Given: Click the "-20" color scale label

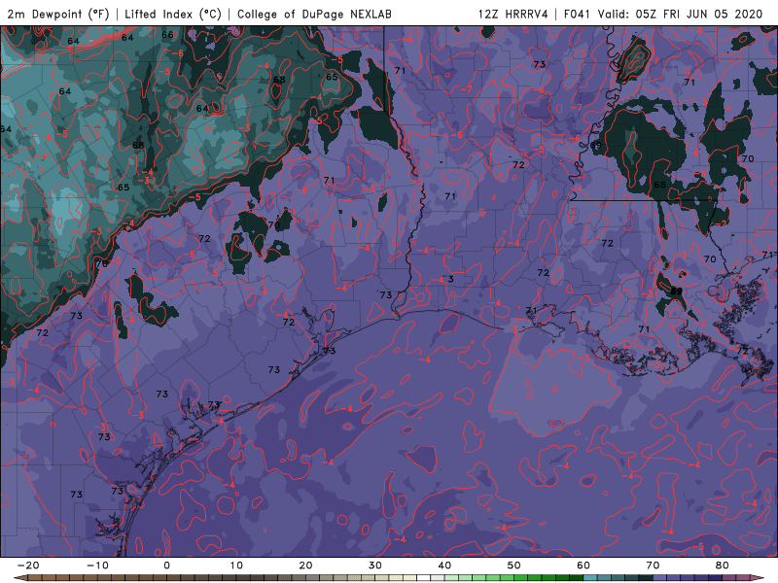Looking at the screenshot, I should click(x=28, y=566).
